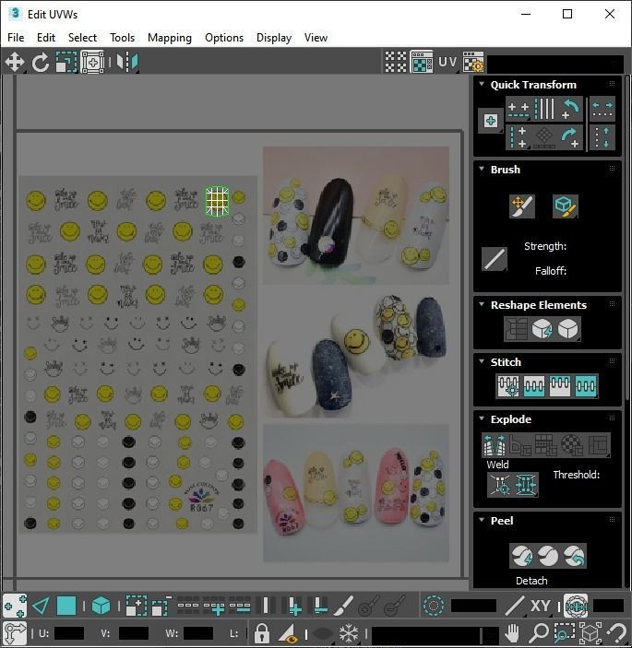Click Align Horizontally to Pivot icon
This screenshot has height=648, width=632.
519,109
